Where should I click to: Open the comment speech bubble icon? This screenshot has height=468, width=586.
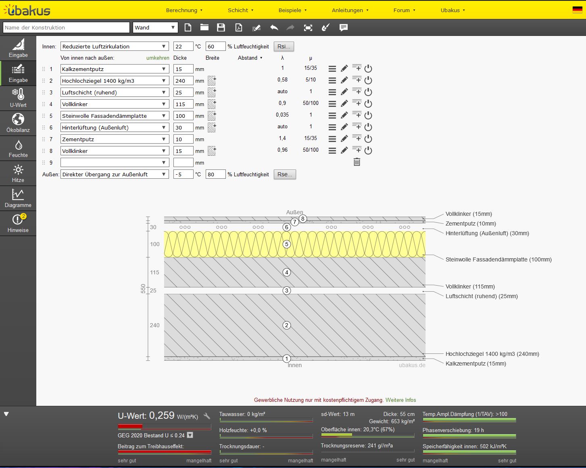[x=344, y=27]
